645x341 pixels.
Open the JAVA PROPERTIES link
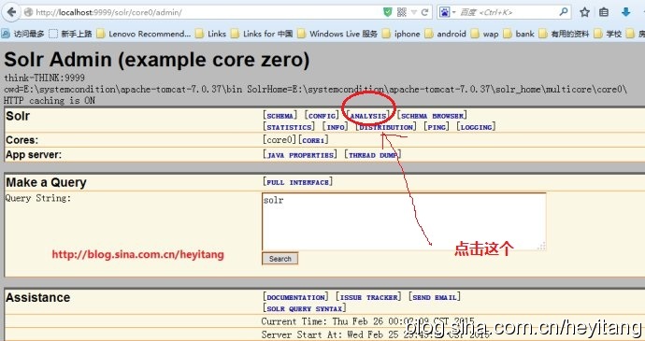click(300, 155)
